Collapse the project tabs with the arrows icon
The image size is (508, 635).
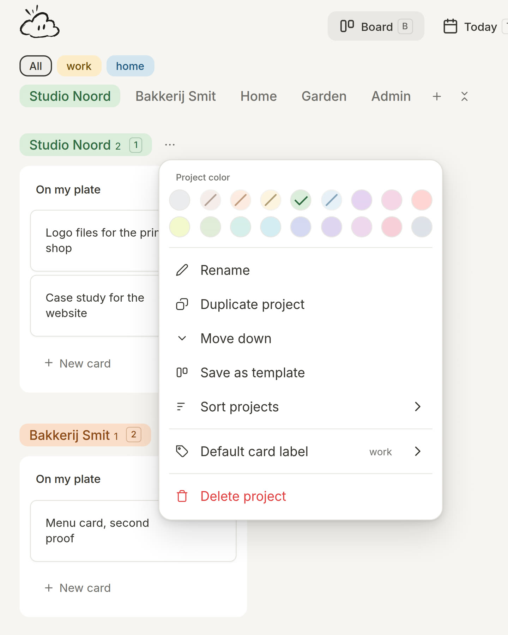click(464, 96)
